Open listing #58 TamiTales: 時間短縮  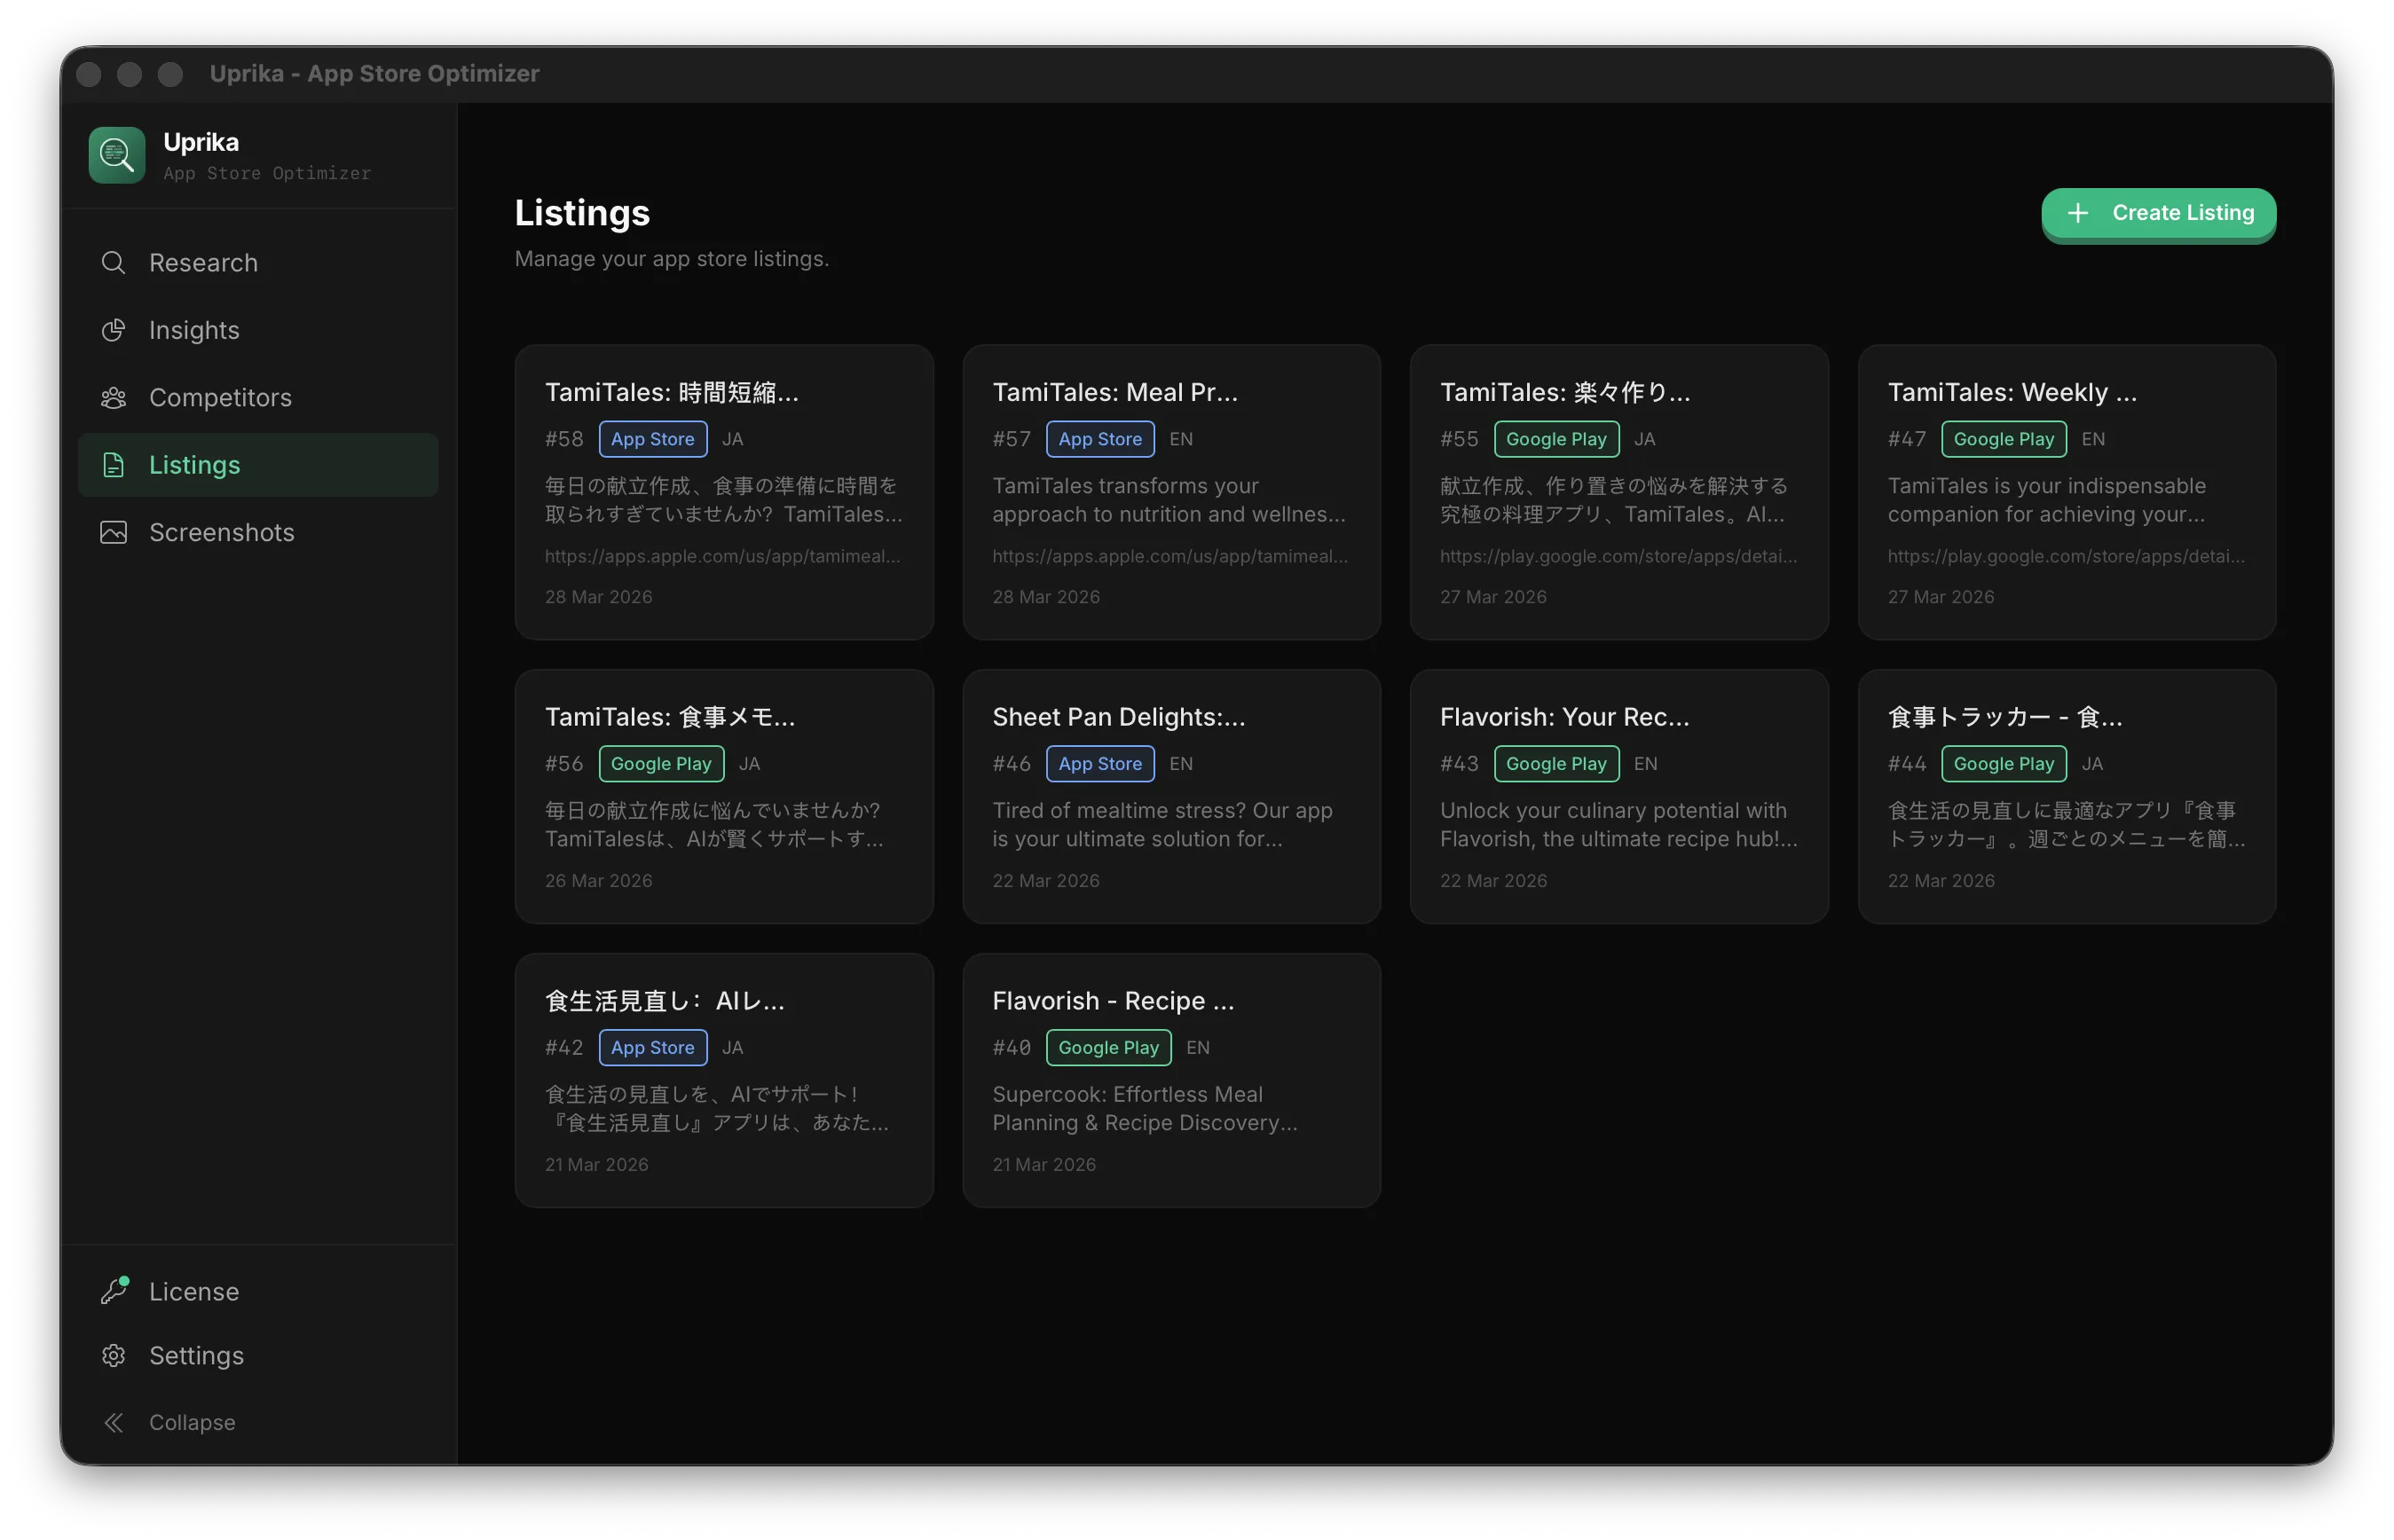pos(724,492)
